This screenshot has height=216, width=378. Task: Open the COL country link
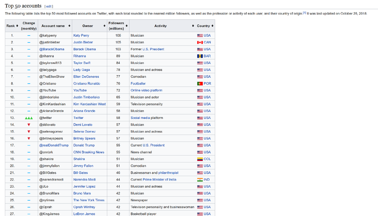coord(207,159)
